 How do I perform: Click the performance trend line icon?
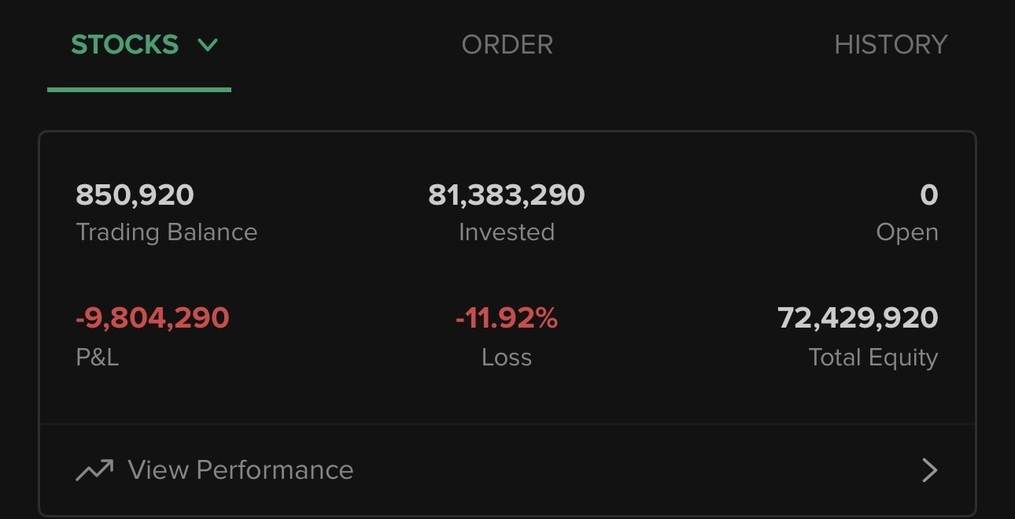point(94,470)
